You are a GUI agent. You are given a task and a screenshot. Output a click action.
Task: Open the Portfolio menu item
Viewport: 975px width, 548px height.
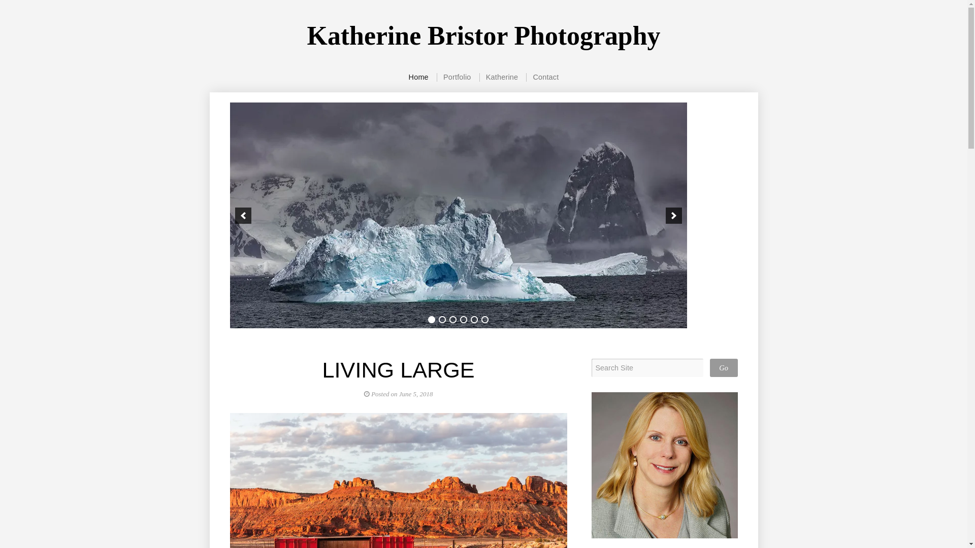pyautogui.click(x=457, y=77)
